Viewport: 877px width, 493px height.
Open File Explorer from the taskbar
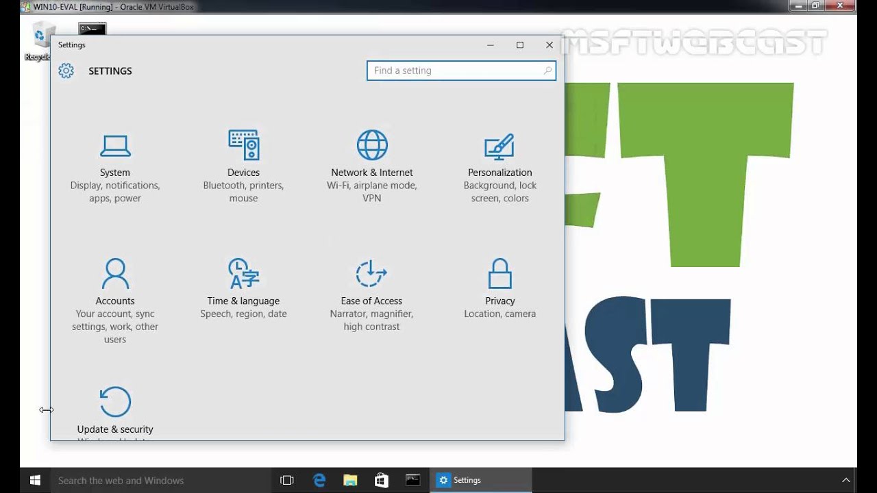pos(350,480)
